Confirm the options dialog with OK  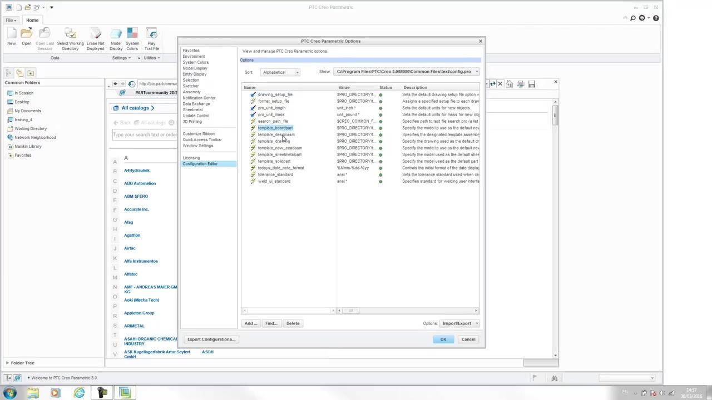point(443,339)
